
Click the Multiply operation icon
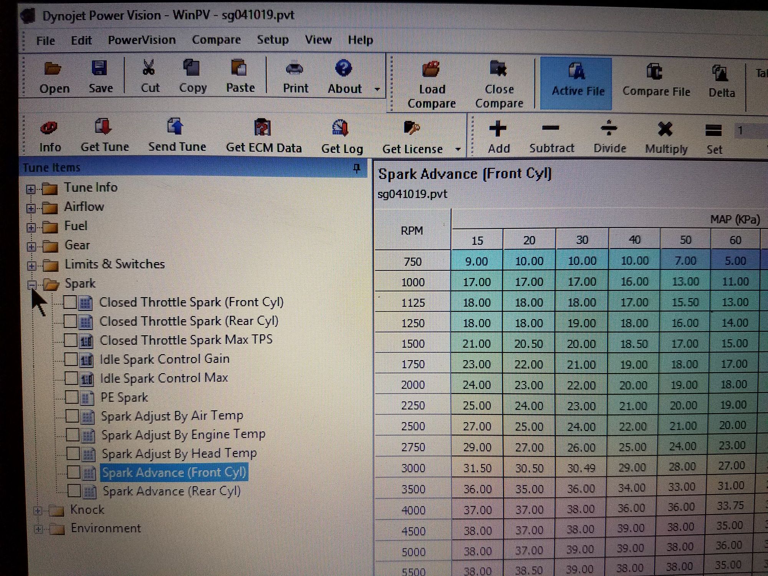point(665,129)
